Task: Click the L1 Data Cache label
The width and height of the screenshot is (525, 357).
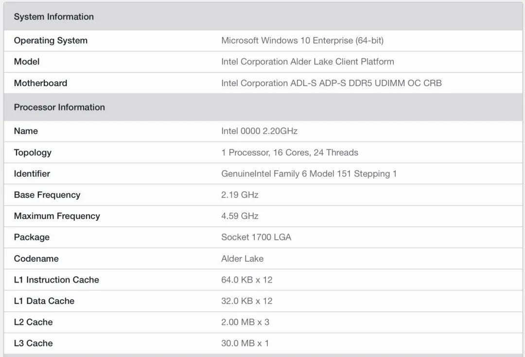Action: [x=44, y=301]
